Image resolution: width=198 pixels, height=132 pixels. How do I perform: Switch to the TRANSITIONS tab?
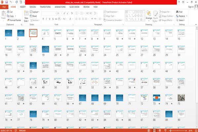tap(45, 7)
